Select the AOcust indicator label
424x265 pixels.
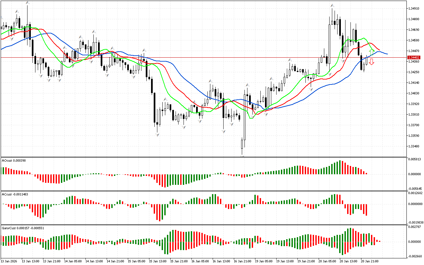click(x=14, y=161)
